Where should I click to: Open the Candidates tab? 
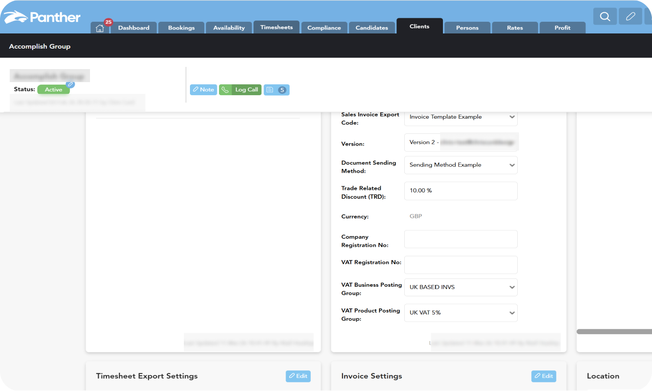[372, 28]
